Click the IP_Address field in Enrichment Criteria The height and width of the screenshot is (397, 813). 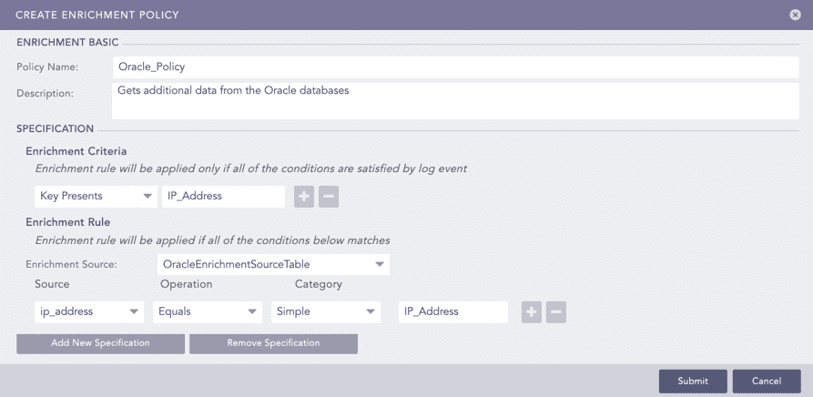pos(223,196)
